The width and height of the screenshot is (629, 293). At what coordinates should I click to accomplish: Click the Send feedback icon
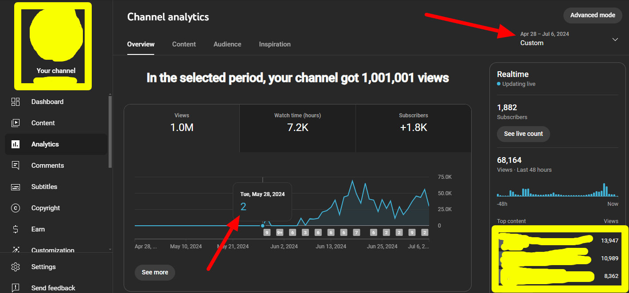pyautogui.click(x=16, y=288)
